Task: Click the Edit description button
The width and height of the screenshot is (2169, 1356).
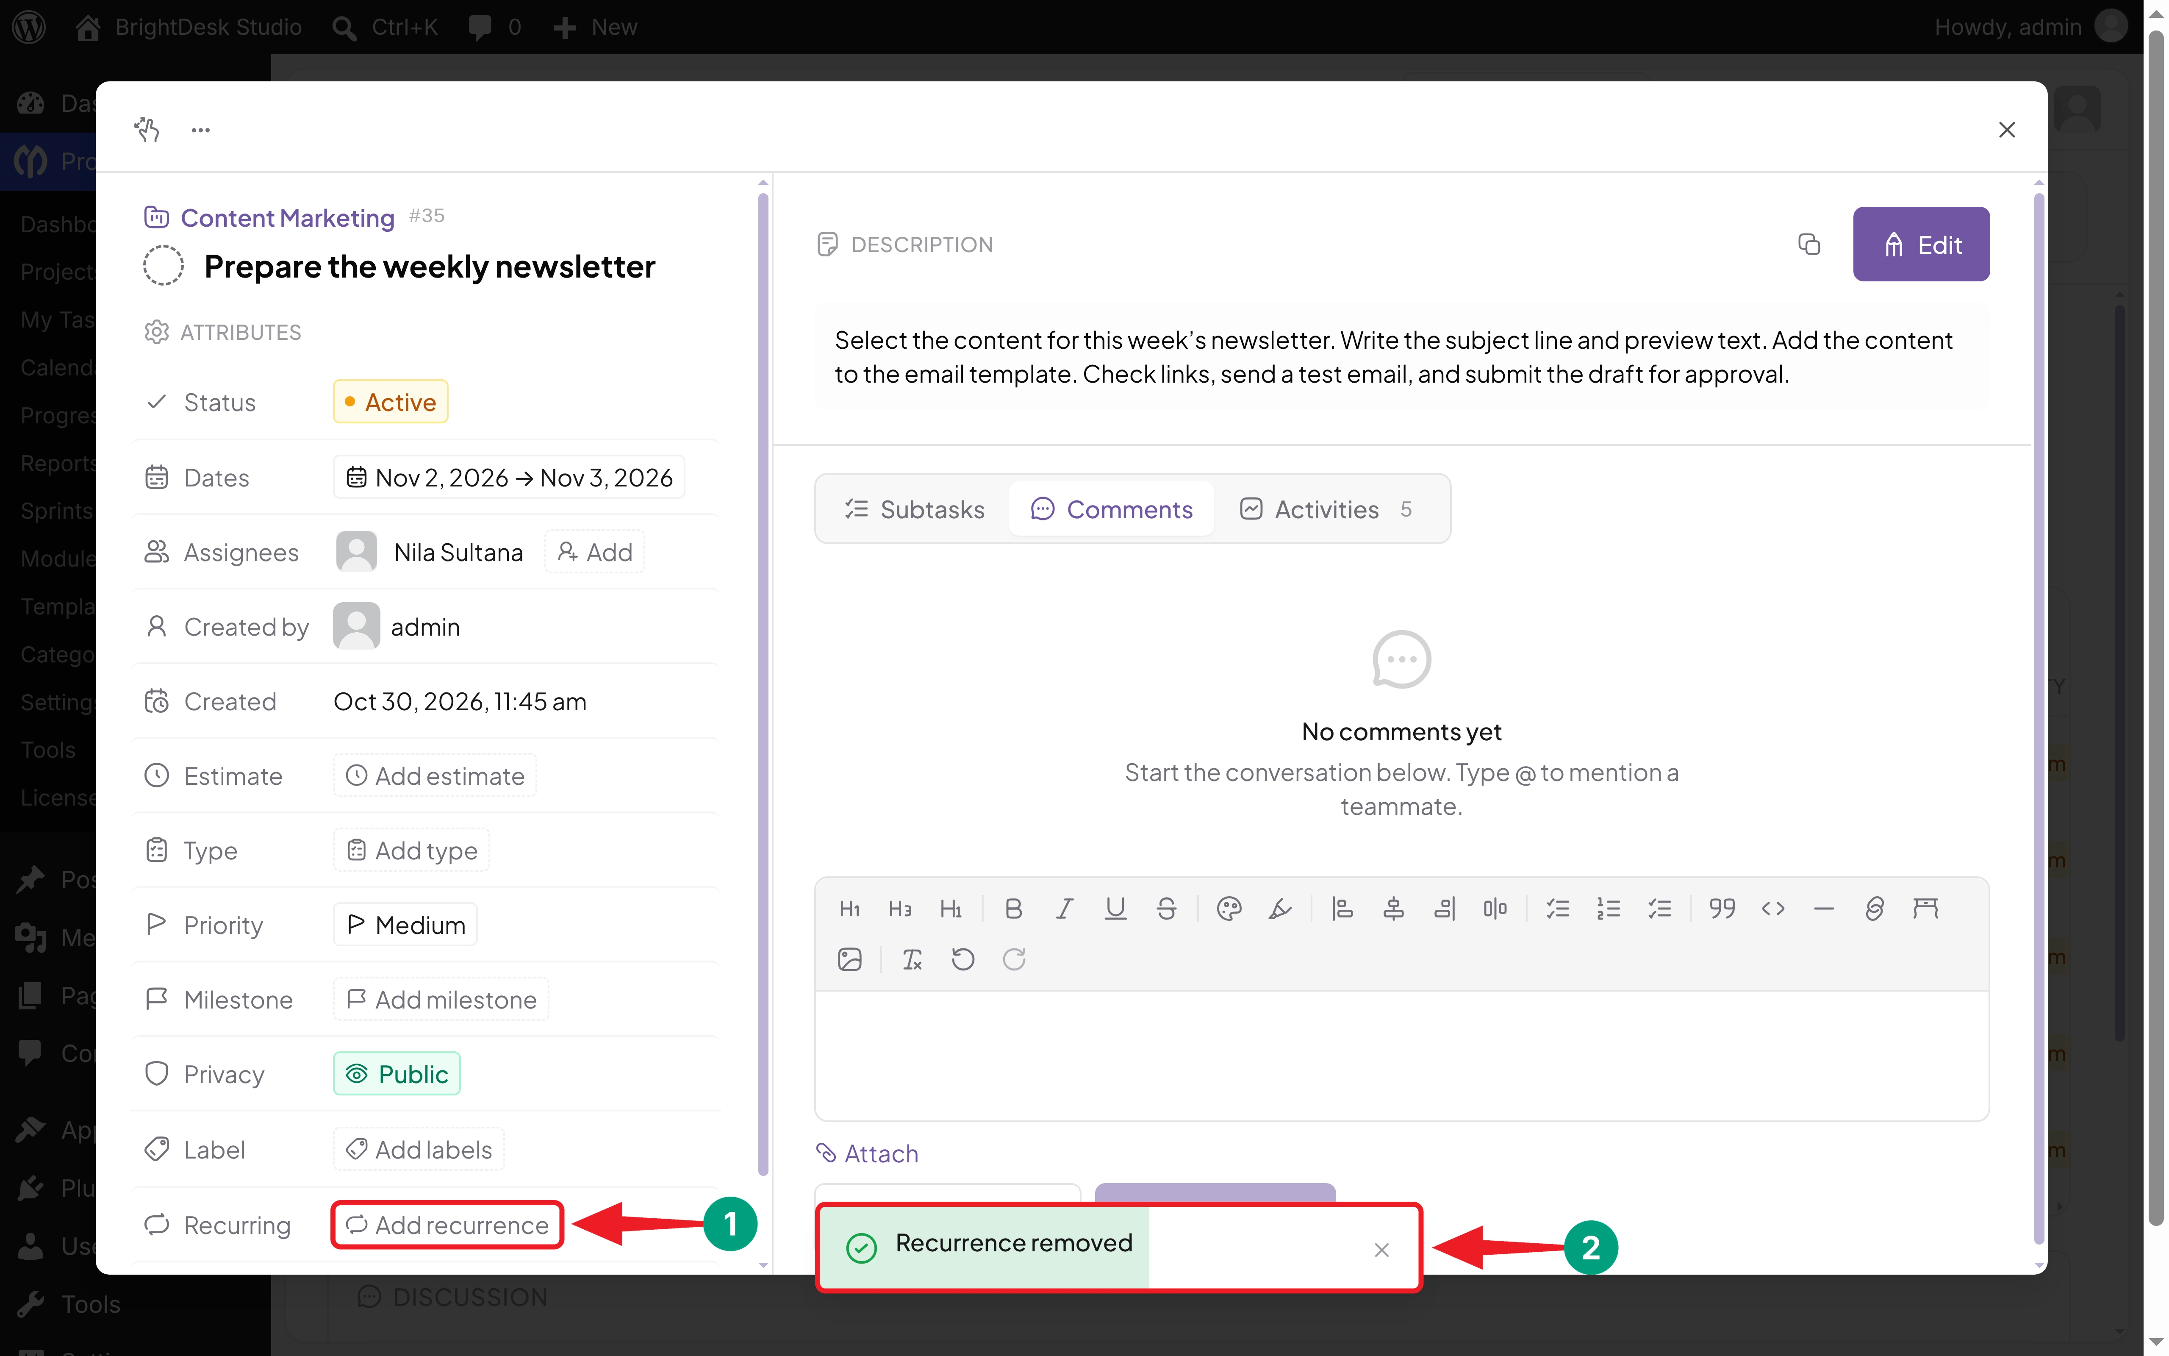Action: coord(1922,244)
